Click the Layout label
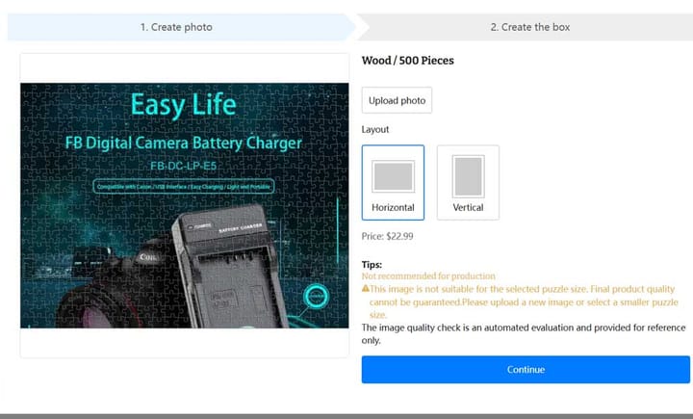 point(375,130)
